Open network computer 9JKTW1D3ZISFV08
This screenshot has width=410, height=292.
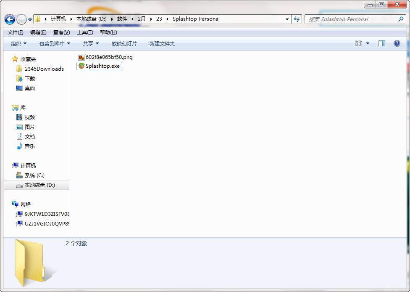click(x=47, y=214)
